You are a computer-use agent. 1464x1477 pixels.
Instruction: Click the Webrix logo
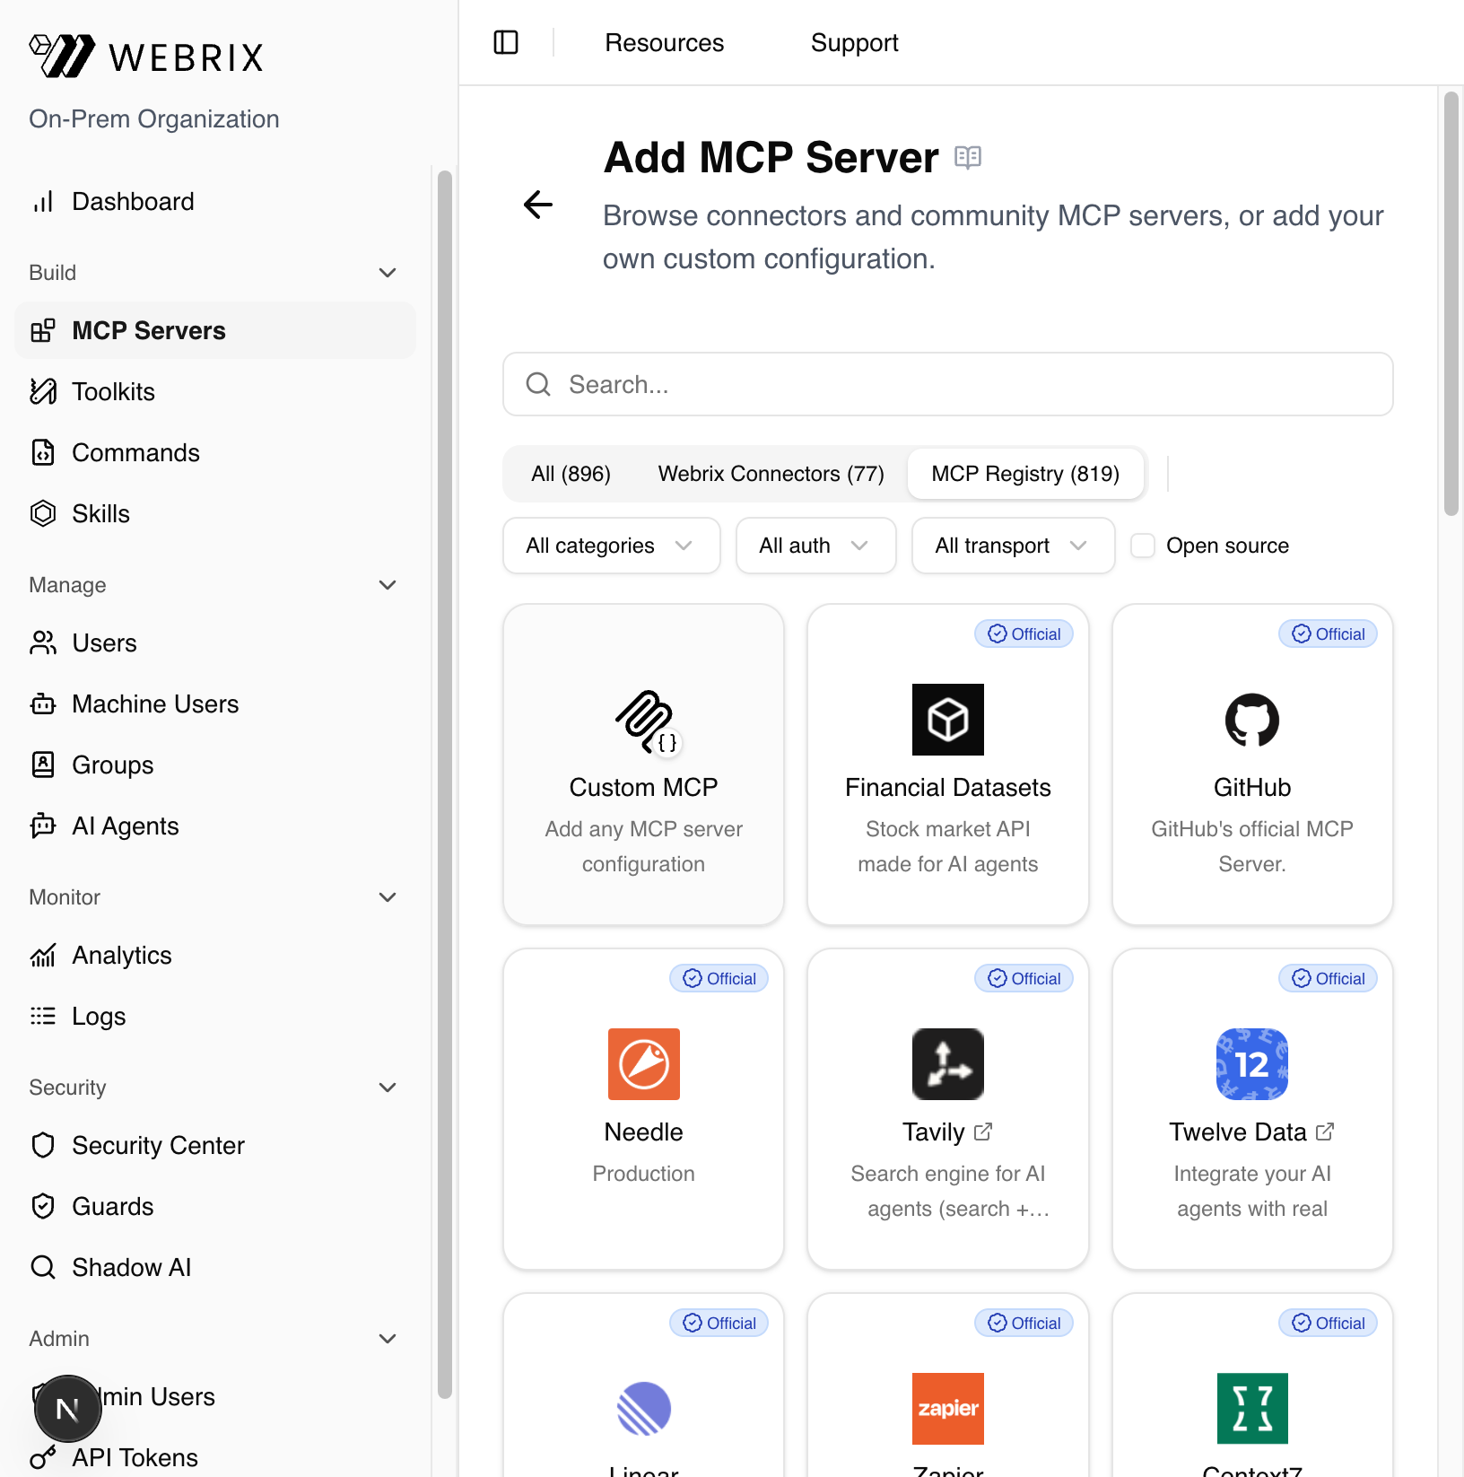(x=146, y=56)
